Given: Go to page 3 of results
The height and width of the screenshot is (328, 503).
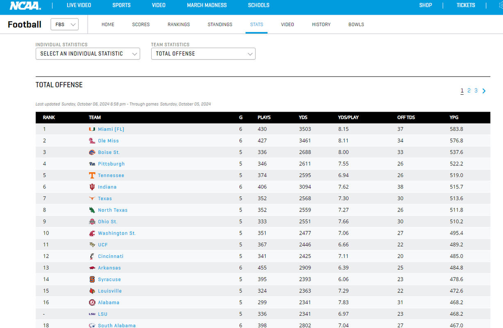Looking at the screenshot, I should point(476,91).
